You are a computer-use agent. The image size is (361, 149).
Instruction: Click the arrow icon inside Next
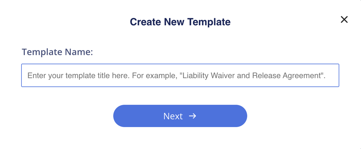pos(192,116)
